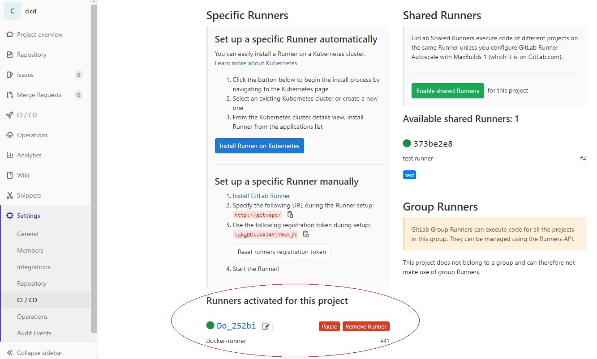597x359 pixels.
Task: Open Learn more about Kubernetes link
Action: (x=256, y=63)
